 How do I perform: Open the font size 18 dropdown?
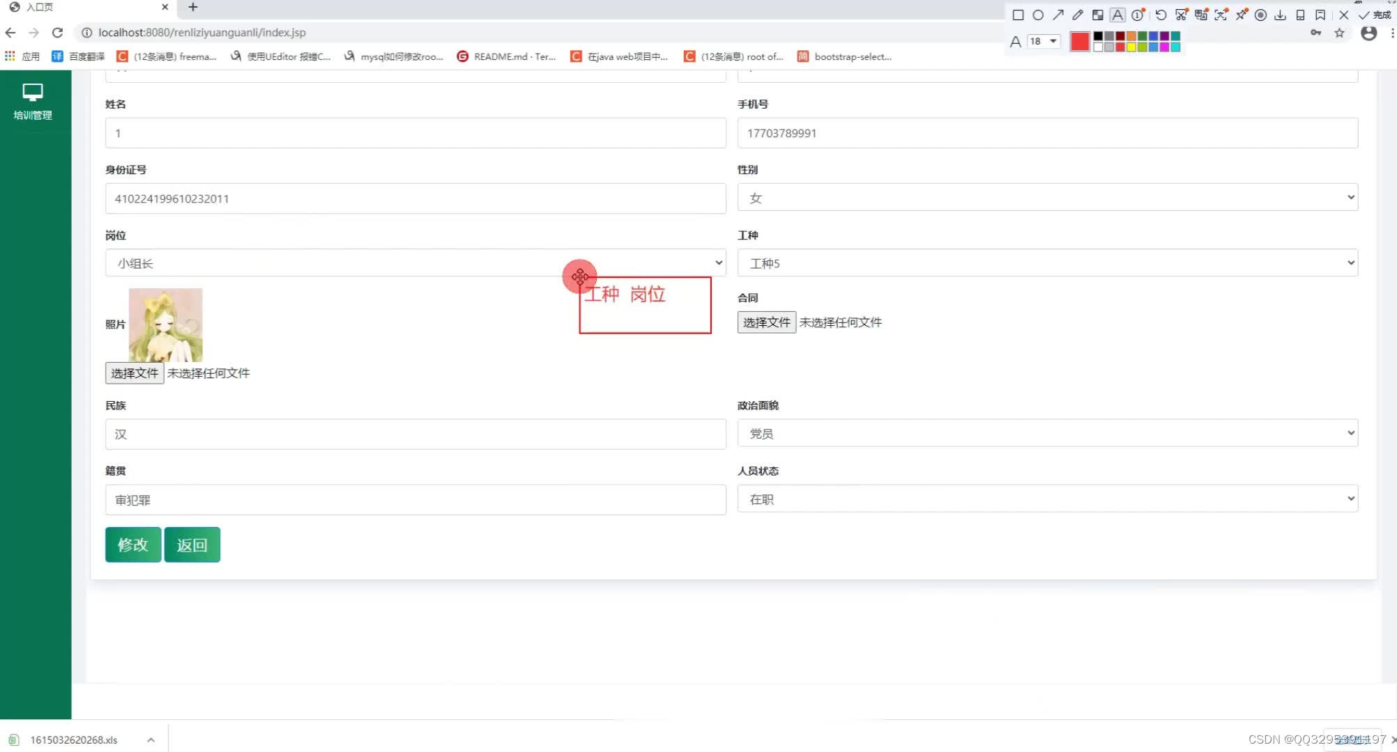pos(1044,41)
